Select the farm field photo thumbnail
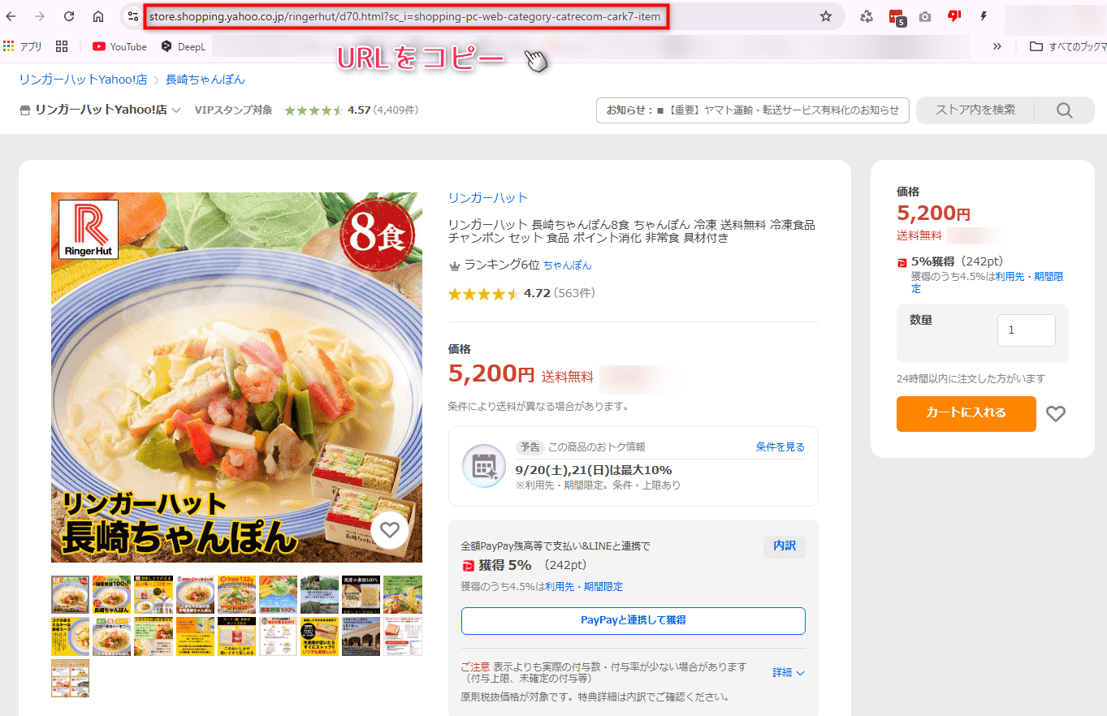1107x716 pixels. (319, 595)
